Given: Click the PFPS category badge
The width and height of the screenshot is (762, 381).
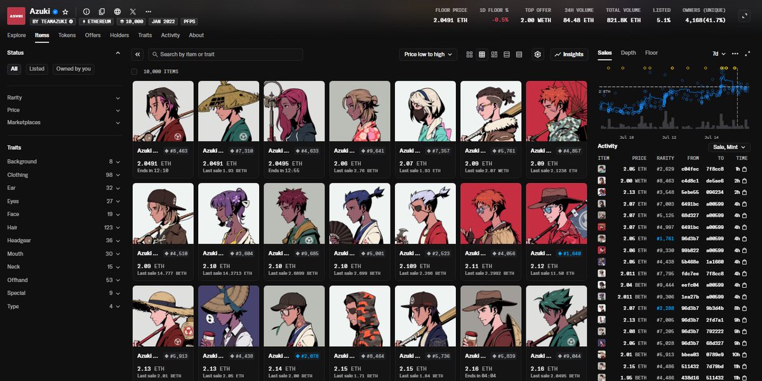Looking at the screenshot, I should point(189,21).
